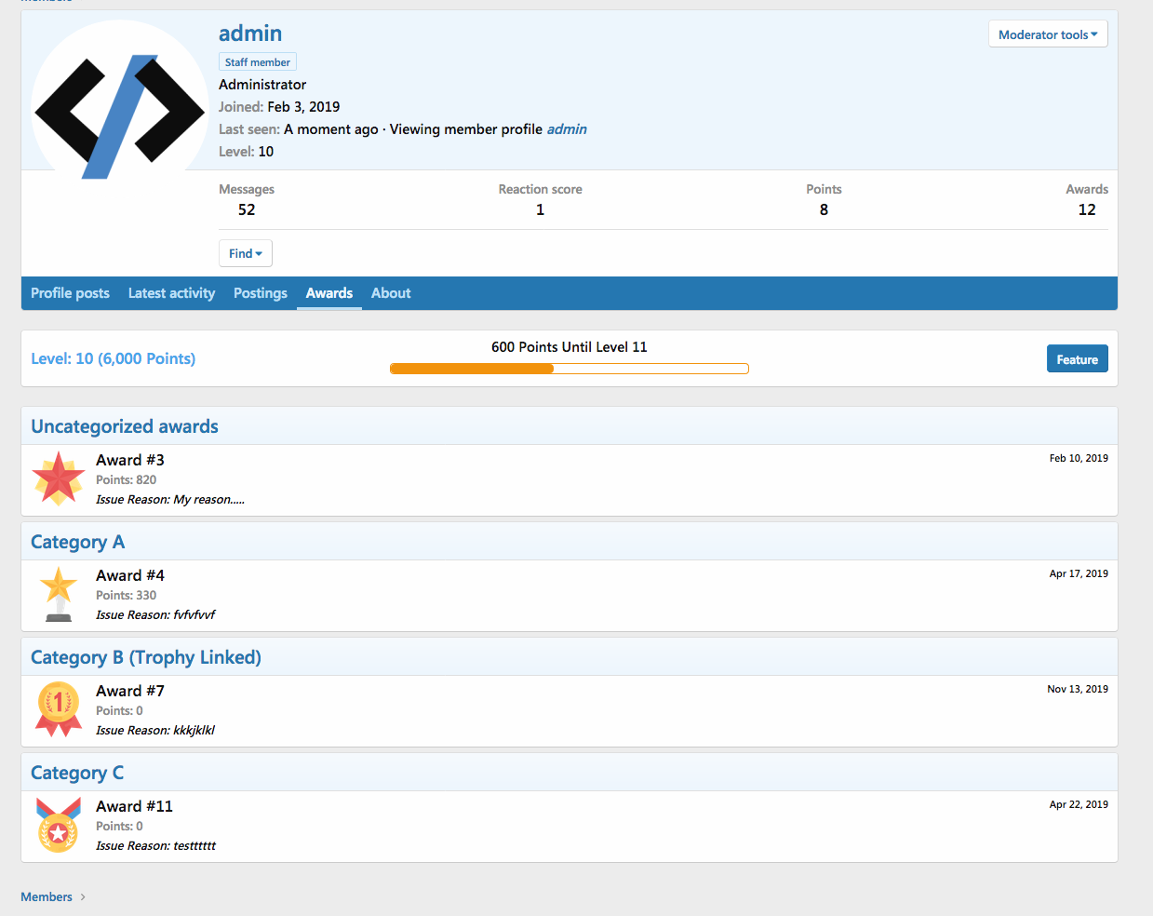Open the italic admin profile link
This screenshot has width=1153, height=916.
[567, 129]
